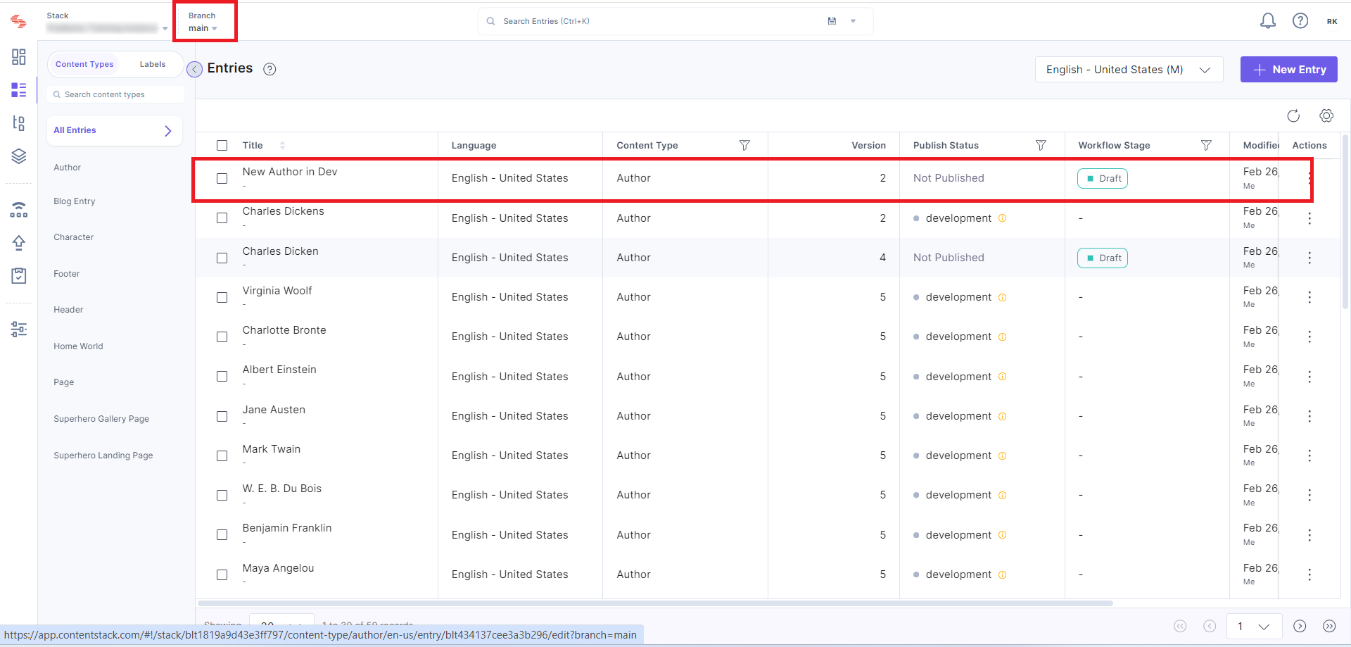Click the horizontal table scrollbar
Viewport: 1351px width, 647px height.
click(655, 603)
